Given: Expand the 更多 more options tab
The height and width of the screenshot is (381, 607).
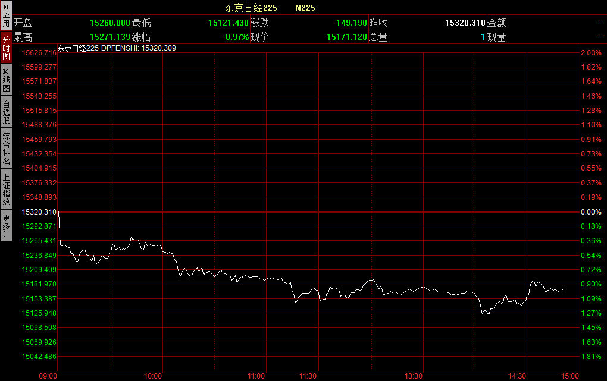Looking at the screenshot, I should tap(6, 226).
